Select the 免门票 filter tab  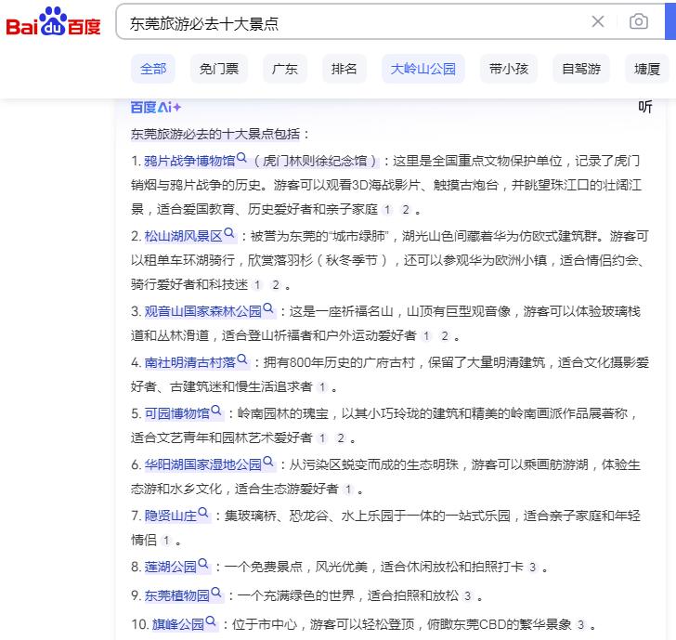point(219,69)
